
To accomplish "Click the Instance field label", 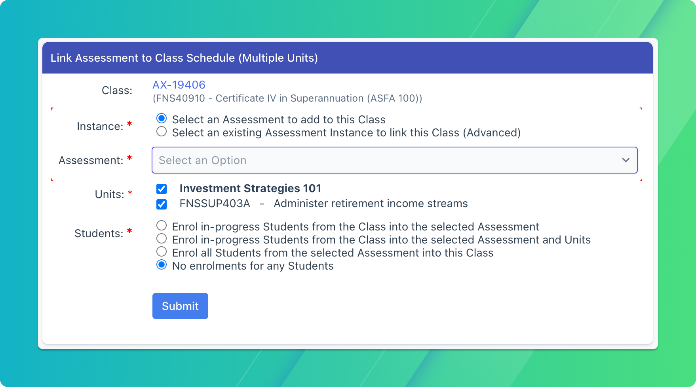I will (99, 126).
